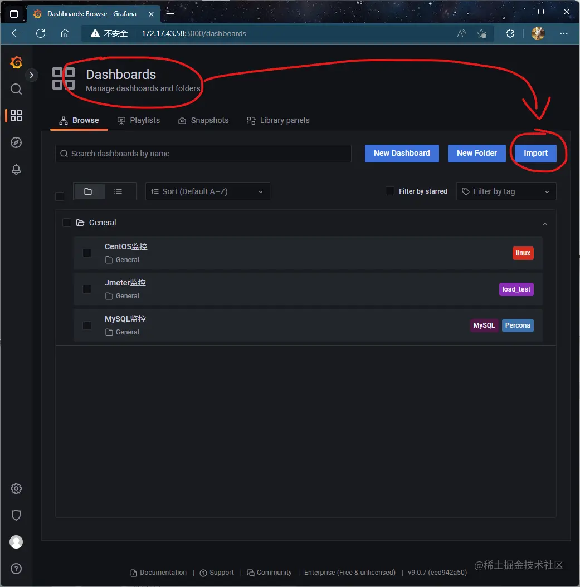Click the v9.0.7 version link
This screenshot has height=587, width=580.
[x=437, y=573]
